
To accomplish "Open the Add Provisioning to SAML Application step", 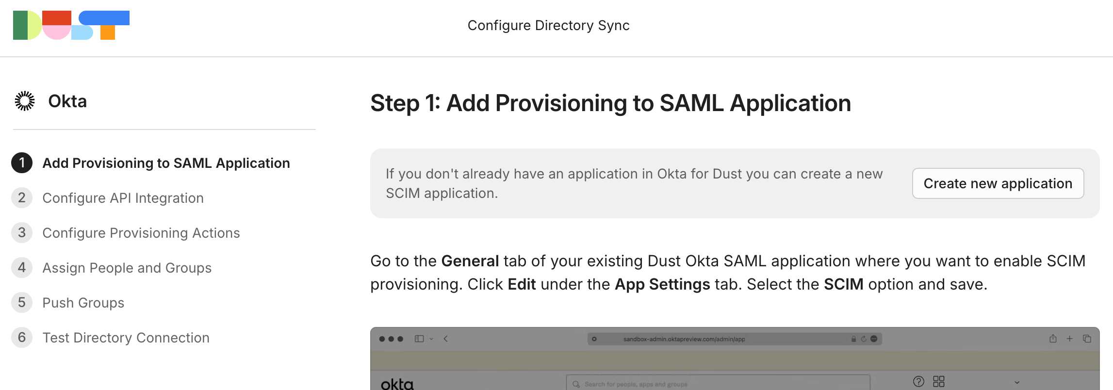I will coord(166,163).
